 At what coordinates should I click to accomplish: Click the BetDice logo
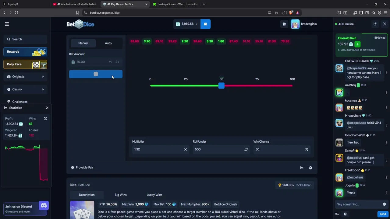[x=80, y=24]
